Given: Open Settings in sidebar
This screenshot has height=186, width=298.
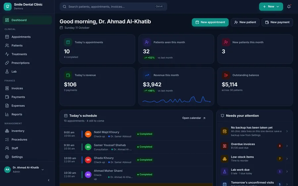Looking at the screenshot, I should click(x=27, y=157).
